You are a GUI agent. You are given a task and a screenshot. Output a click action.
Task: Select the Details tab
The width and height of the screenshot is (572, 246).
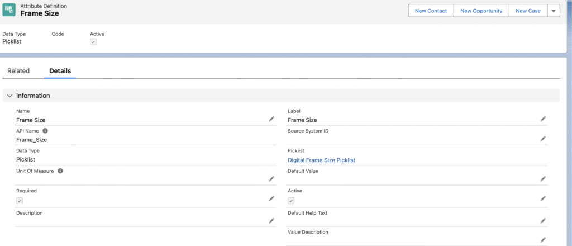tap(60, 71)
